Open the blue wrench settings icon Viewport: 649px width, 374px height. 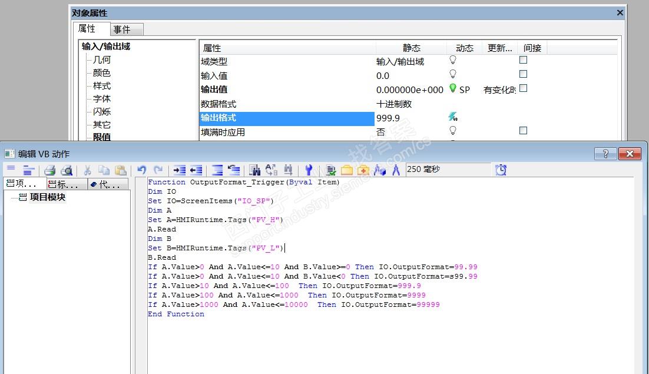[309, 170]
